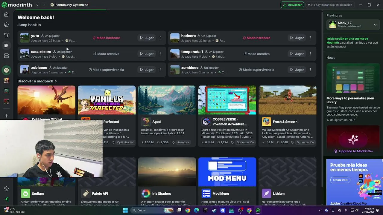Navigate back with the left arrow

[37, 5]
